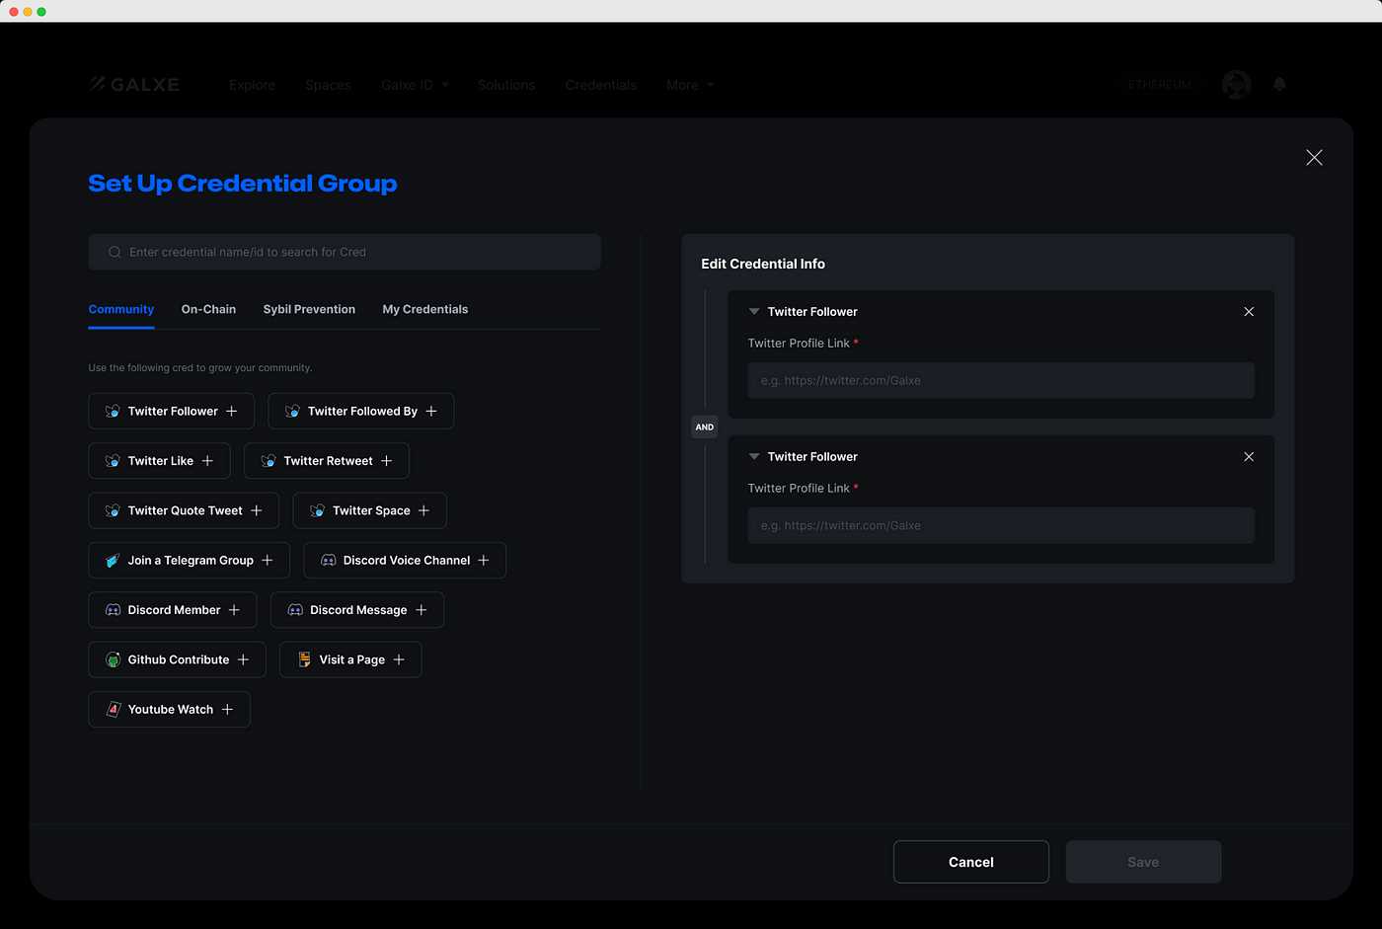Remove the first Twitter Follower credential card

(1249, 311)
